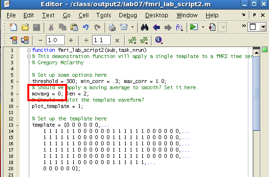269x177 pixels.
Task: Cut selection with the scissors icon
Action: pyautogui.click(x=51, y=27)
